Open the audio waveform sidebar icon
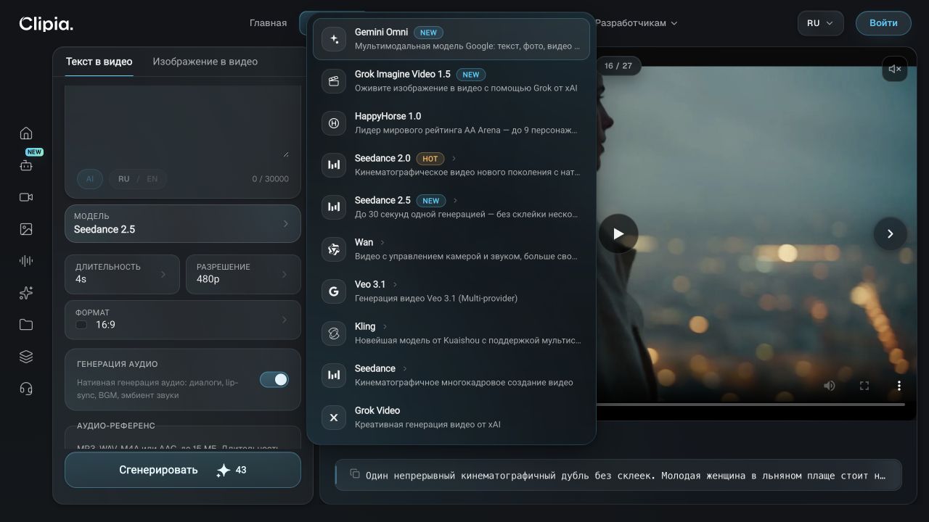Viewport: 929px width, 522px height. pos(26,261)
